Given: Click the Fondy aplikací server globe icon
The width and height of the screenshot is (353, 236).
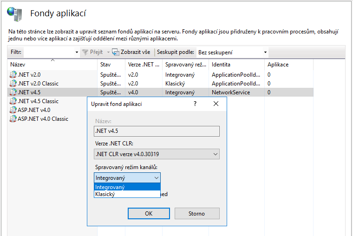Looking at the screenshot, I should pos(15,14).
